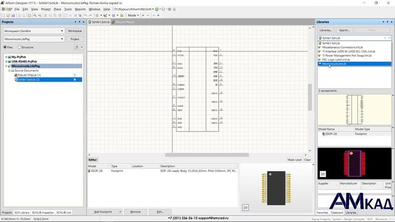
Task: Switch to the SCH Library panel tab
Action: click(x=22, y=213)
